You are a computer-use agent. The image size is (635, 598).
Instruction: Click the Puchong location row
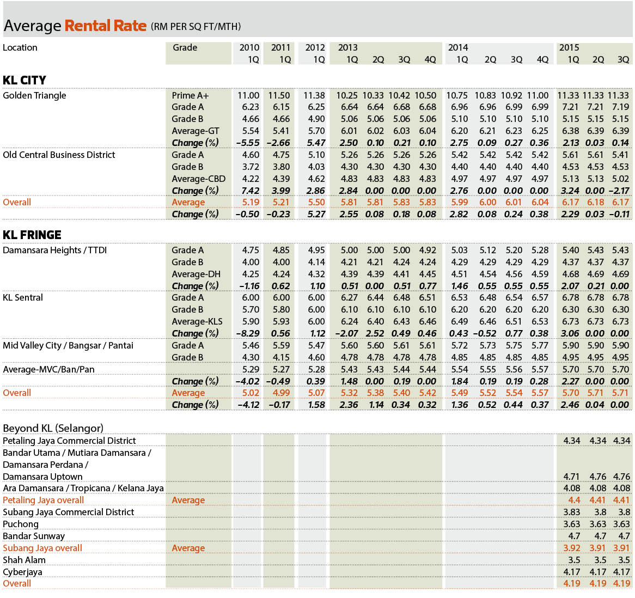(x=317, y=524)
